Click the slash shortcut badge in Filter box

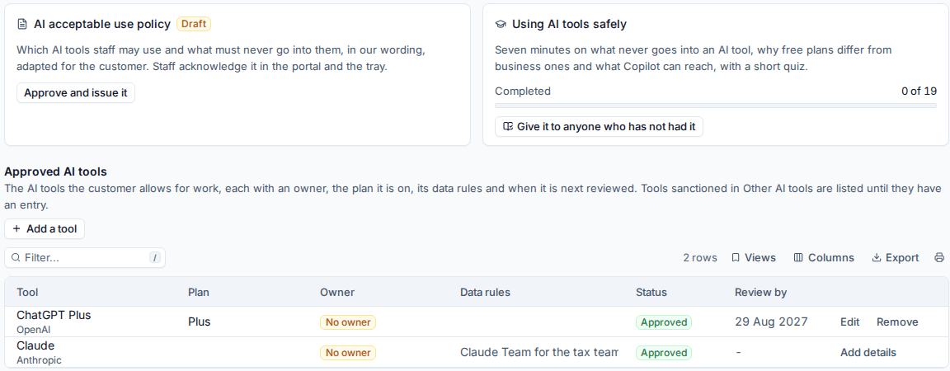pyautogui.click(x=155, y=257)
